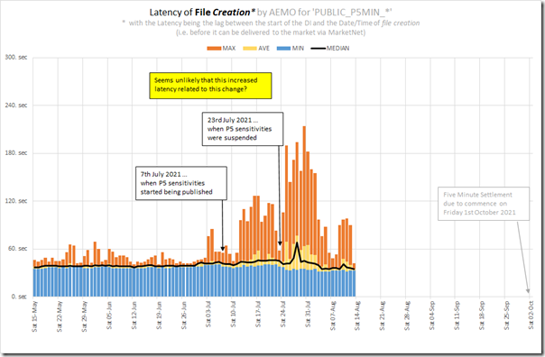545x357 pixels.
Task: Click the '60. sec' y-axis label
Action: pos(17,249)
